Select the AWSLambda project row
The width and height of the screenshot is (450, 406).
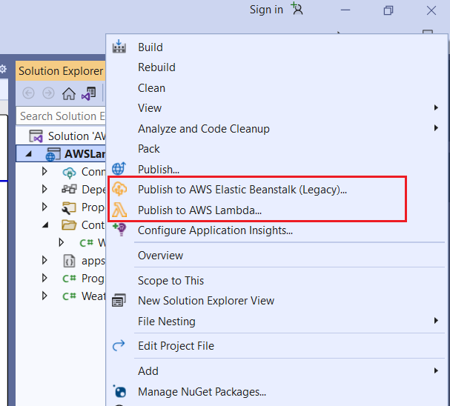coord(61,154)
